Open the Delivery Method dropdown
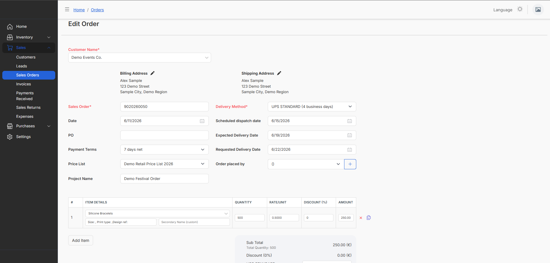 [x=312, y=106]
